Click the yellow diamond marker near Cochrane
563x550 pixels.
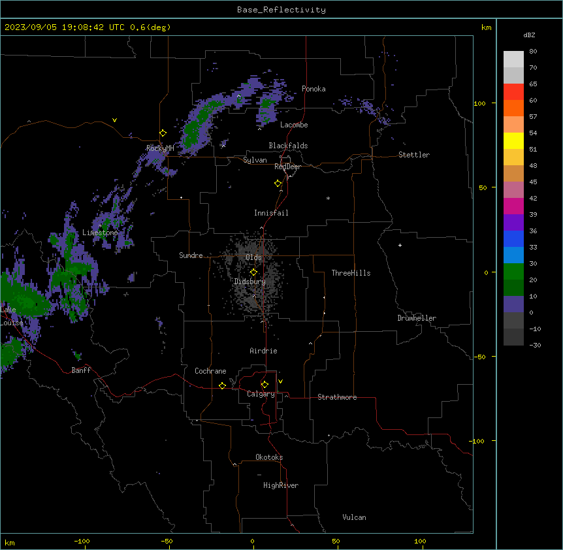(x=222, y=385)
